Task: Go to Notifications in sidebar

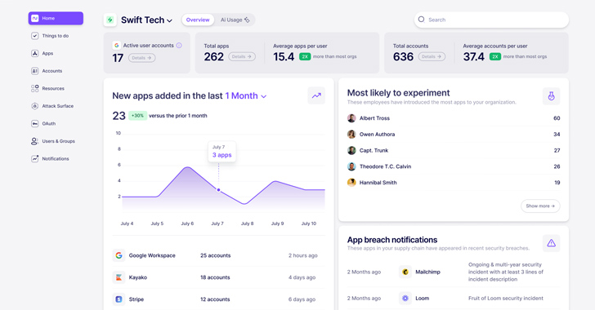Action: tap(56, 159)
